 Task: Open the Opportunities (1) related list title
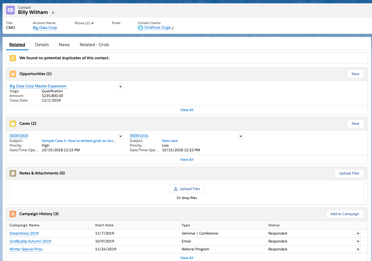click(36, 74)
